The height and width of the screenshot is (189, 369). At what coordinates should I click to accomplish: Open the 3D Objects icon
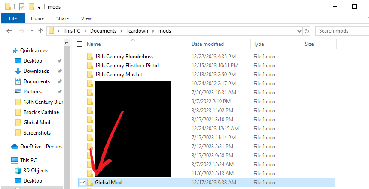tap(18, 171)
